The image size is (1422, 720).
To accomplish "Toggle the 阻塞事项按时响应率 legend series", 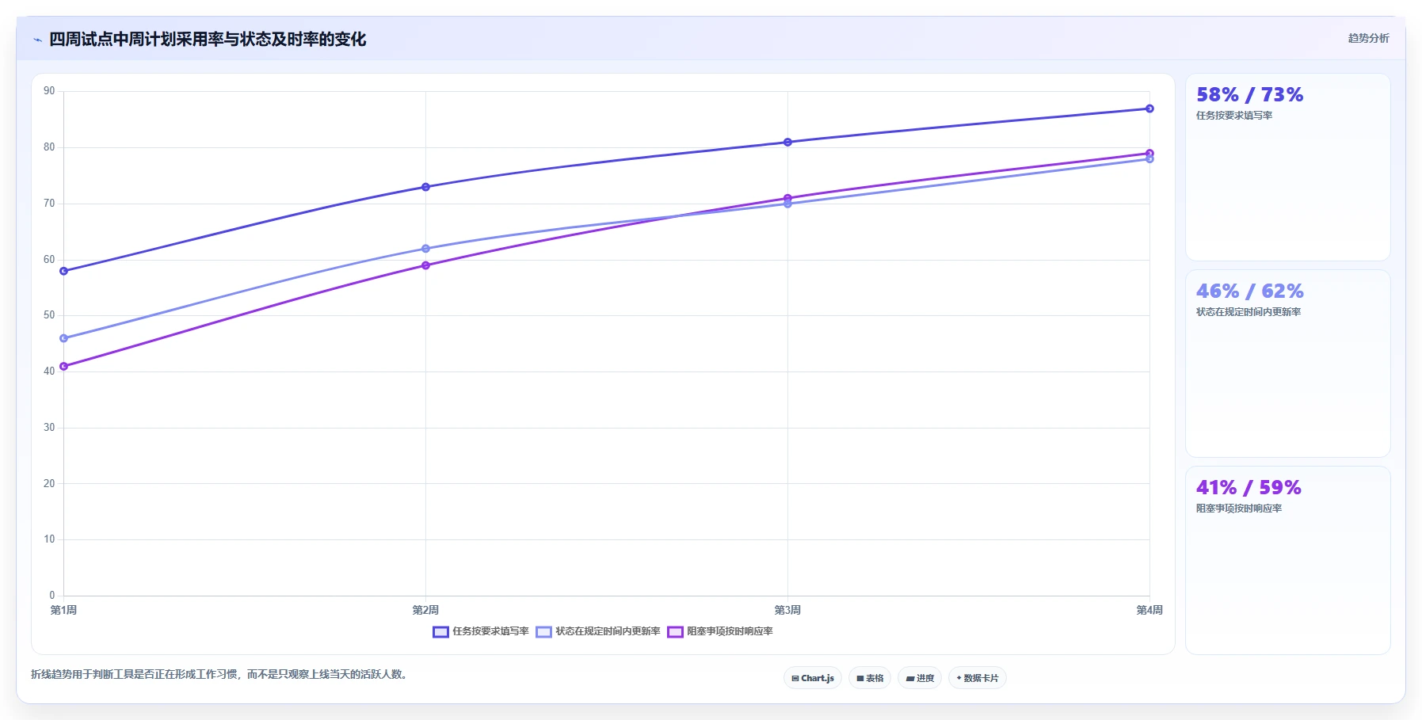I will (720, 631).
